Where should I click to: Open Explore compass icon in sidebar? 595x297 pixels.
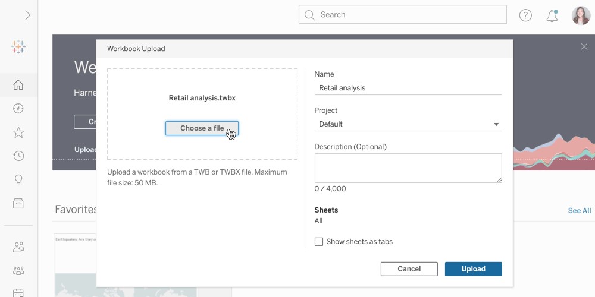pyautogui.click(x=18, y=109)
